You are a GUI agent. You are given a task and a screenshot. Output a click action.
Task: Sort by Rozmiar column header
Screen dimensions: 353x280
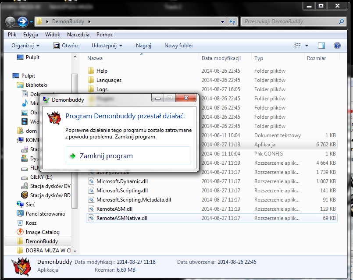(x=316, y=58)
